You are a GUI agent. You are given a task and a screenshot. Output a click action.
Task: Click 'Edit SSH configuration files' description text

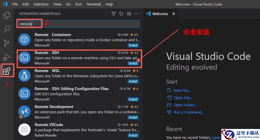point(57,94)
